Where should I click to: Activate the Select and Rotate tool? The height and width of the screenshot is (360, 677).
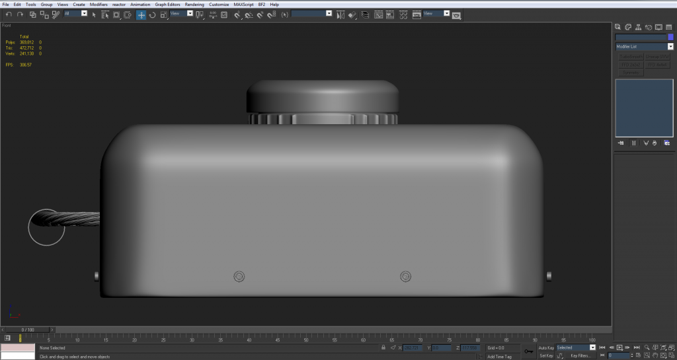pos(152,15)
